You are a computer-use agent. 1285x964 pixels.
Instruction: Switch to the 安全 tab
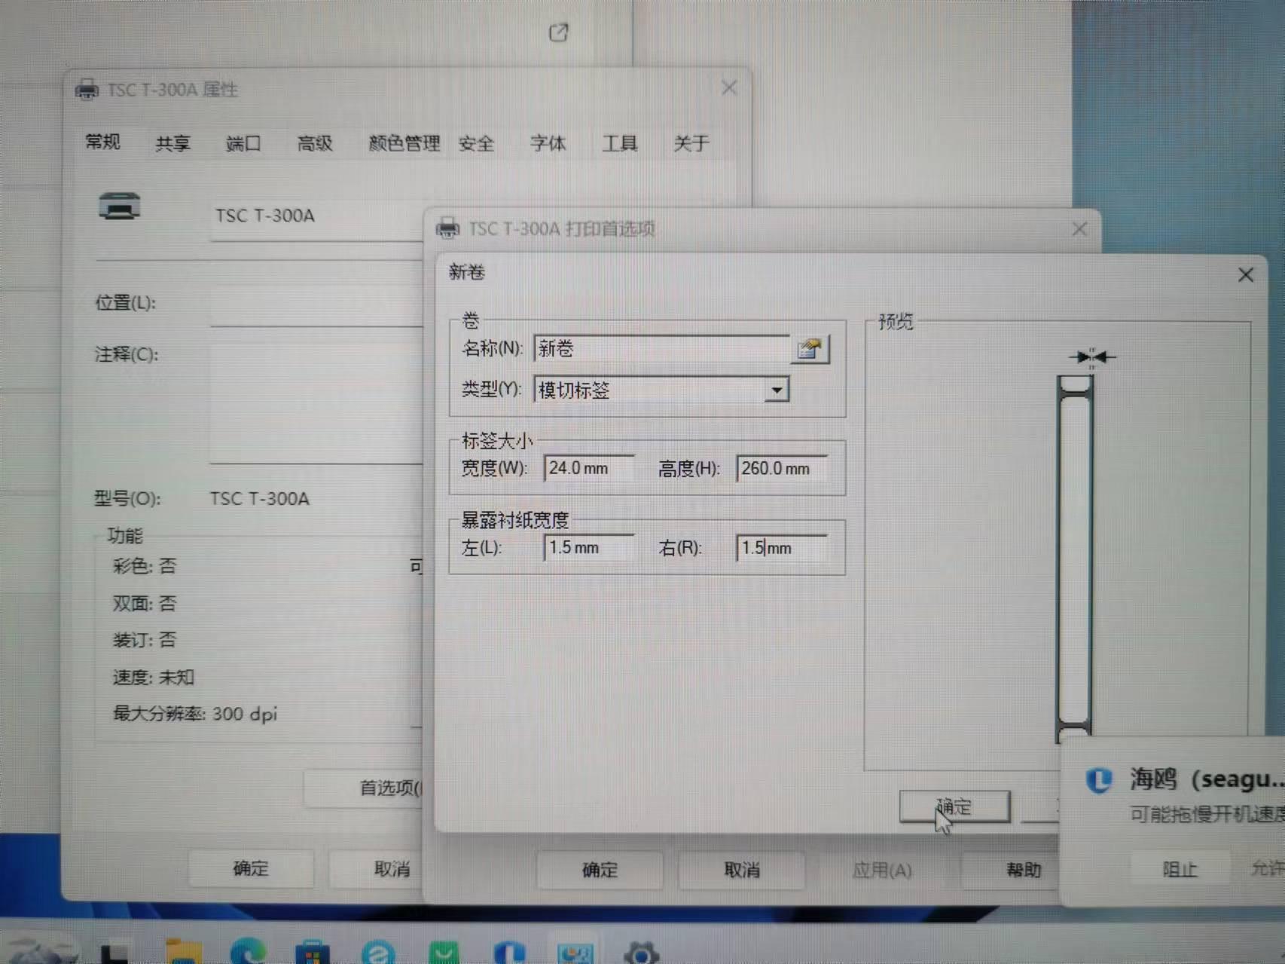pos(476,143)
